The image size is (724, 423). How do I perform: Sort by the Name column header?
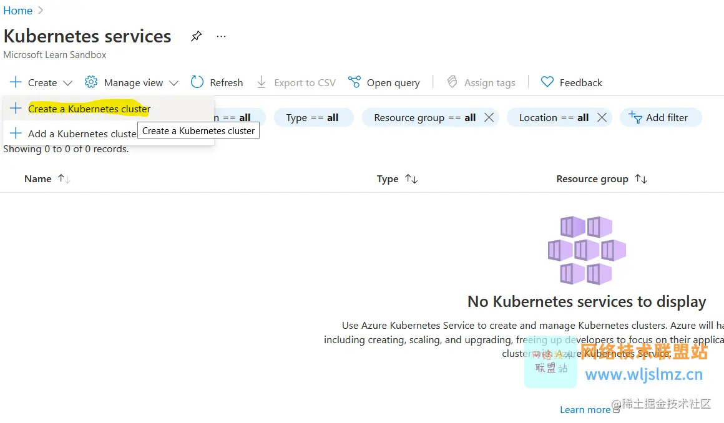tap(38, 178)
